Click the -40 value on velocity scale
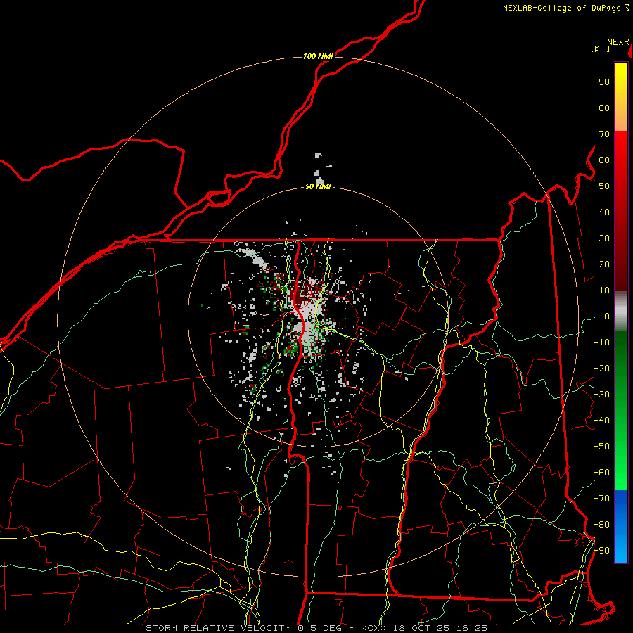This screenshot has height=633, width=633. (x=601, y=421)
